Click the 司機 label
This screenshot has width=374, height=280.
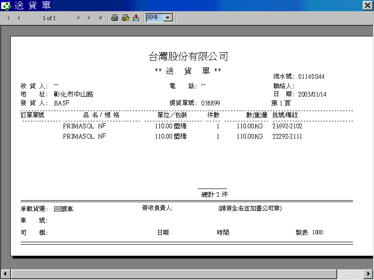(x=34, y=232)
